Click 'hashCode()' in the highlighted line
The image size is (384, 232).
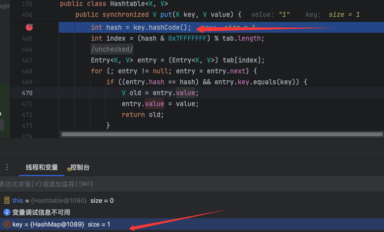tap(168, 27)
